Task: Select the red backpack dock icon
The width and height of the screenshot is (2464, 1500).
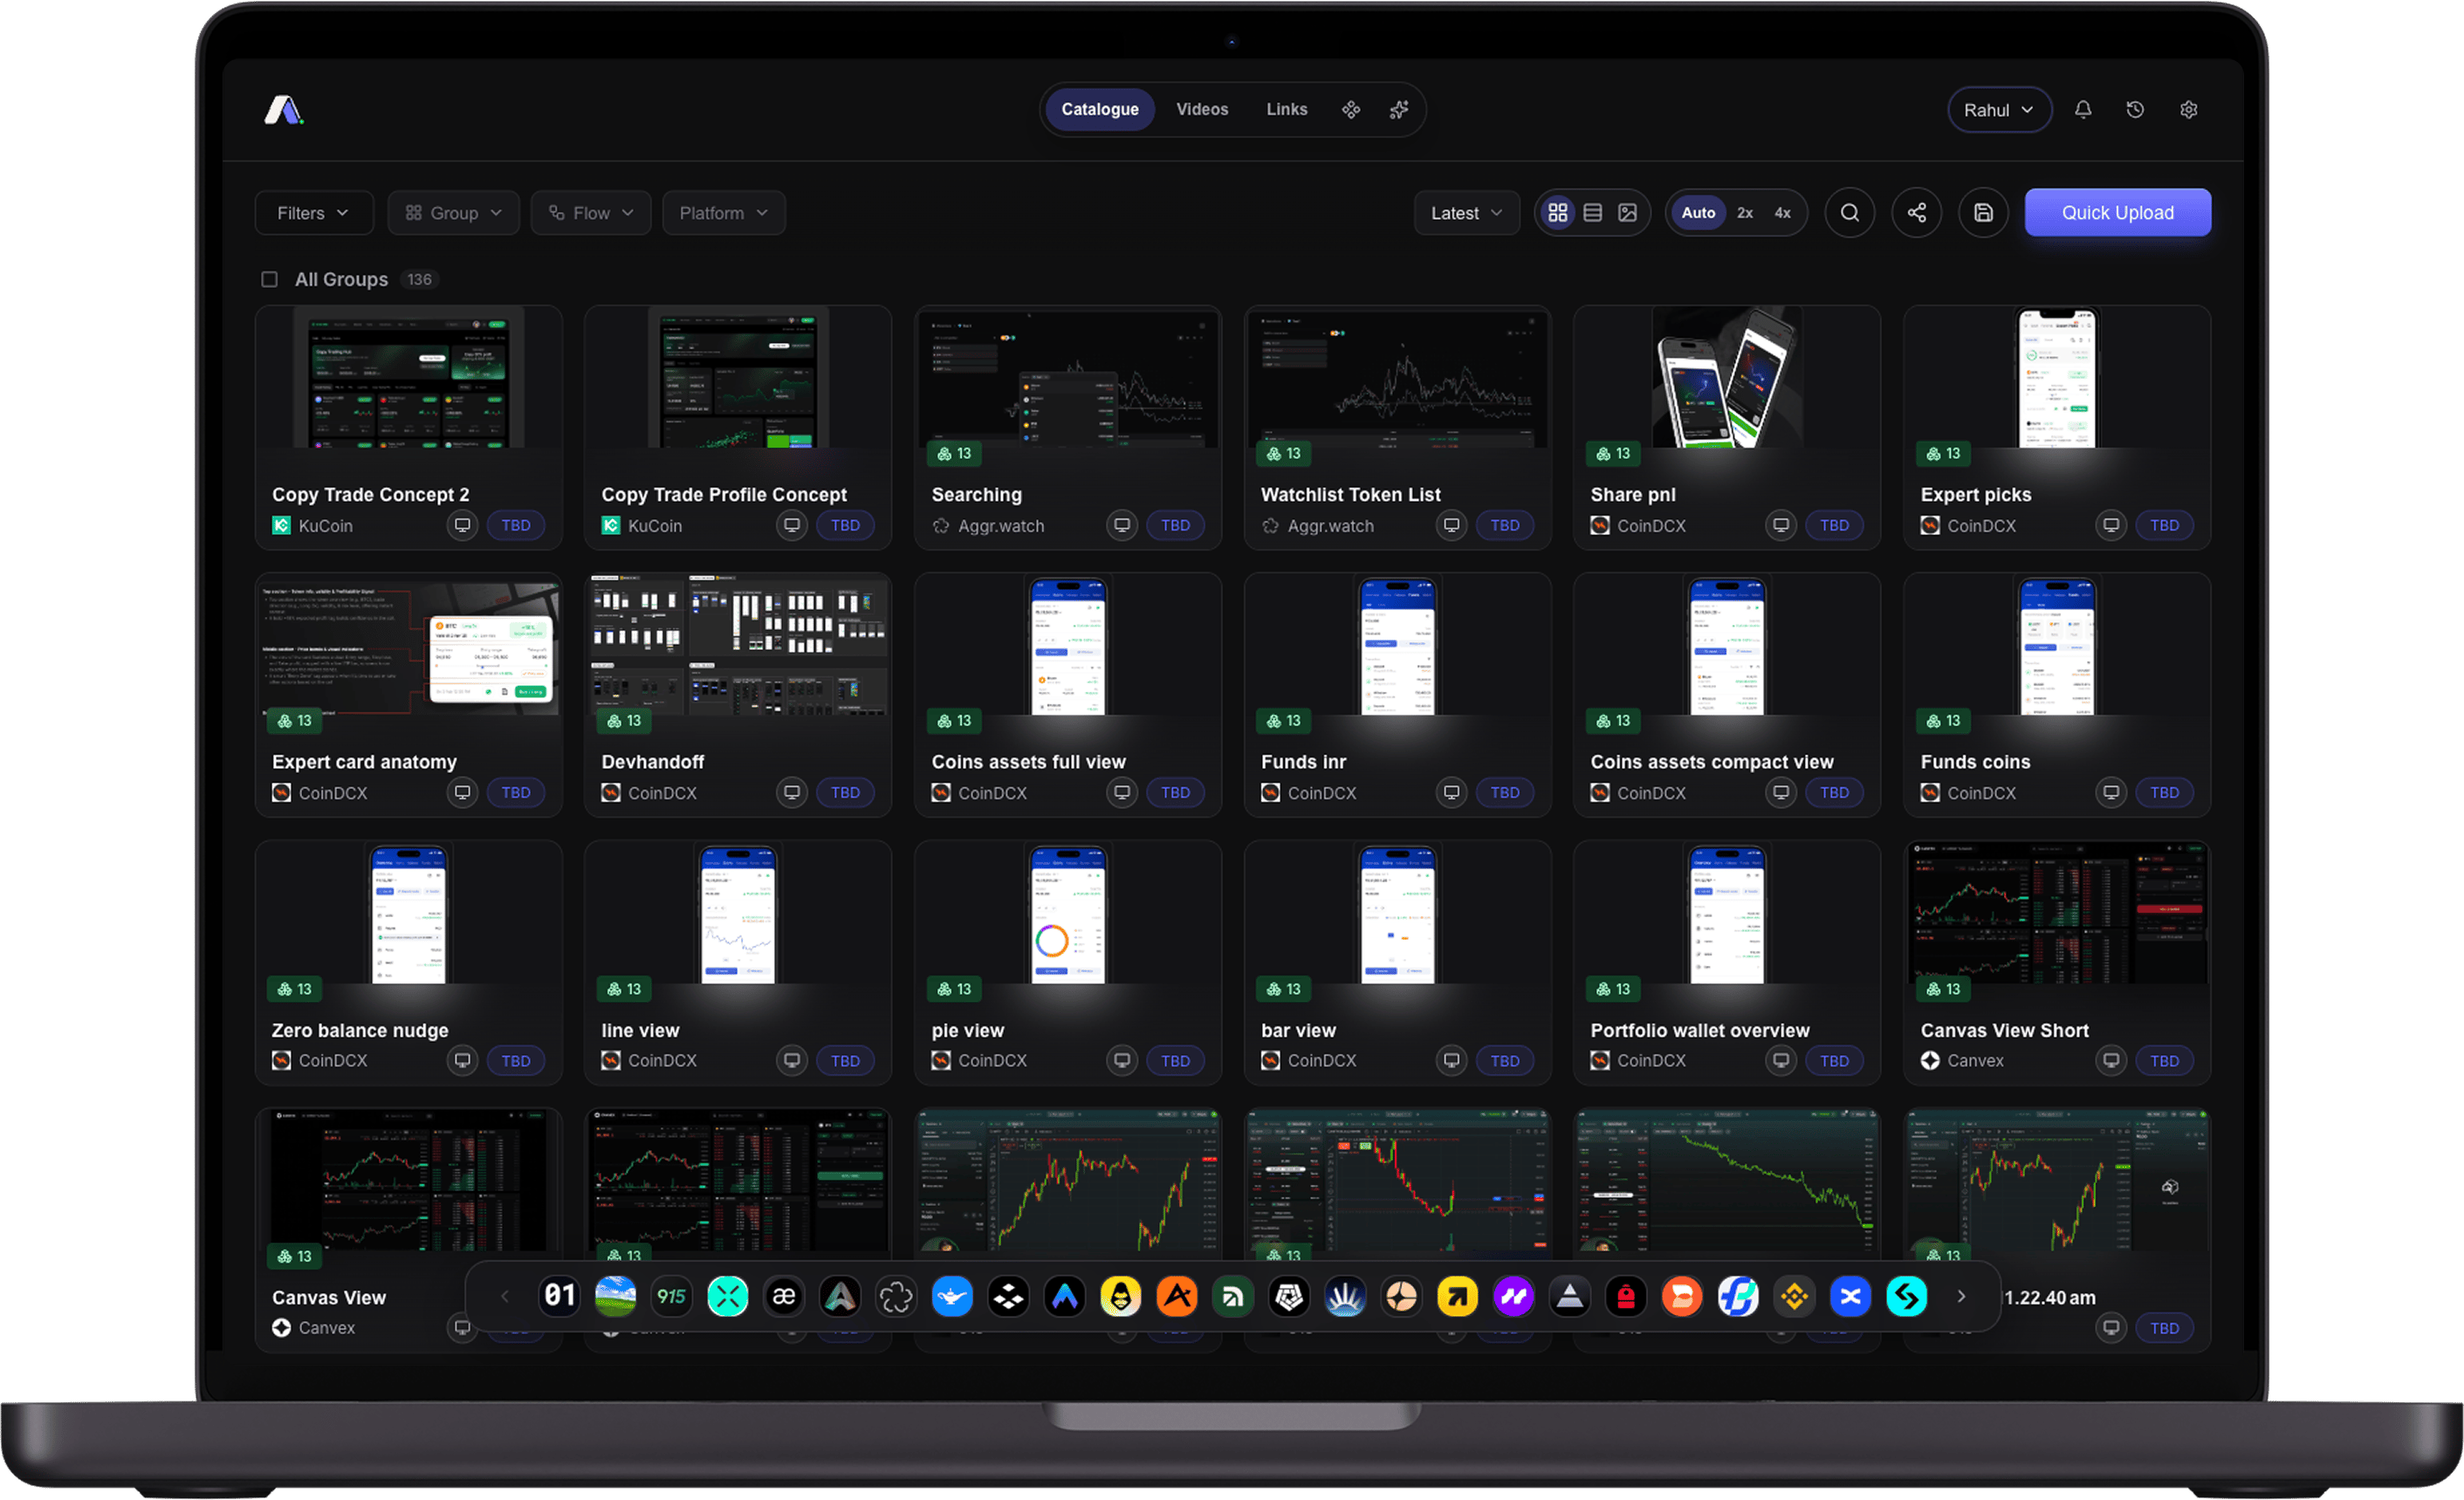Action: coord(1626,1296)
